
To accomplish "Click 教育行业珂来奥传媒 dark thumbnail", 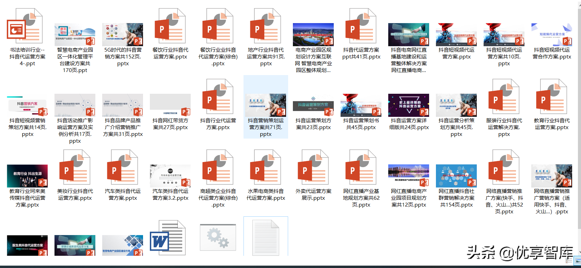I will pyautogui.click(x=27, y=176).
